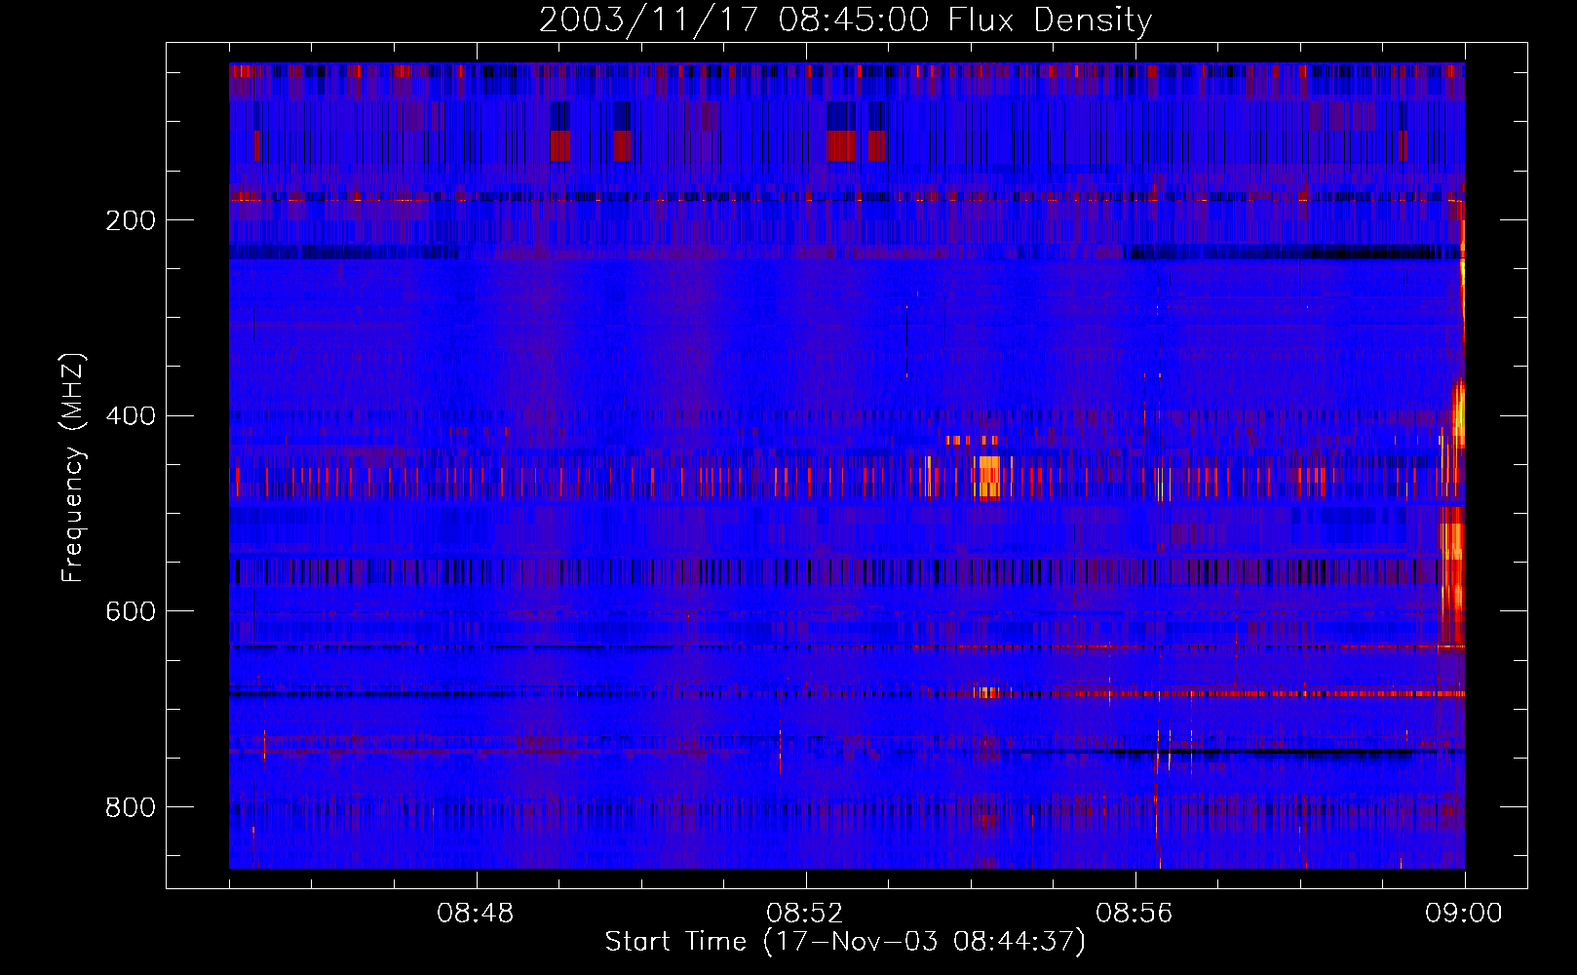Click the wide red block before 08:49
Viewport: 1577px width, 975px height.
click(x=560, y=145)
